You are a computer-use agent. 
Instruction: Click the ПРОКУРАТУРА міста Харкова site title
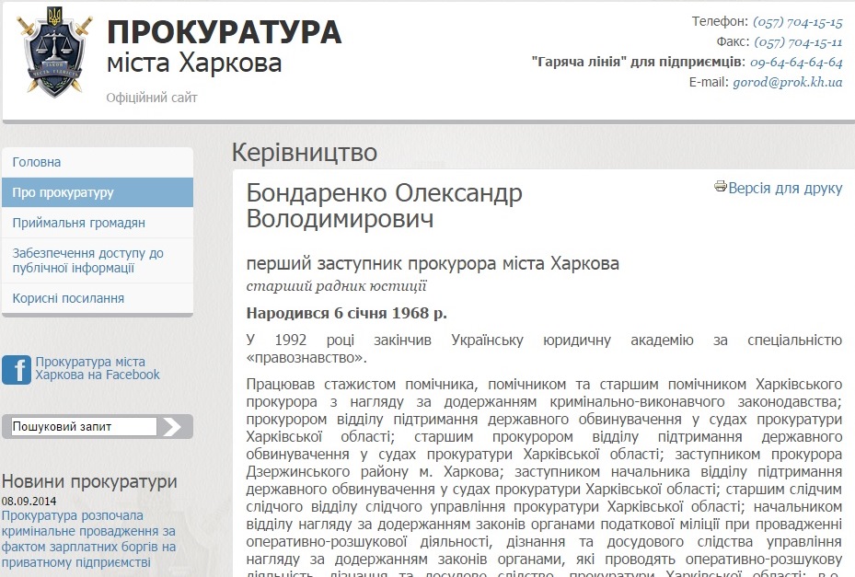click(x=224, y=46)
